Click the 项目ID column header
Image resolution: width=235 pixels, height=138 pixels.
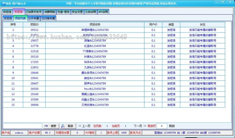34,24
